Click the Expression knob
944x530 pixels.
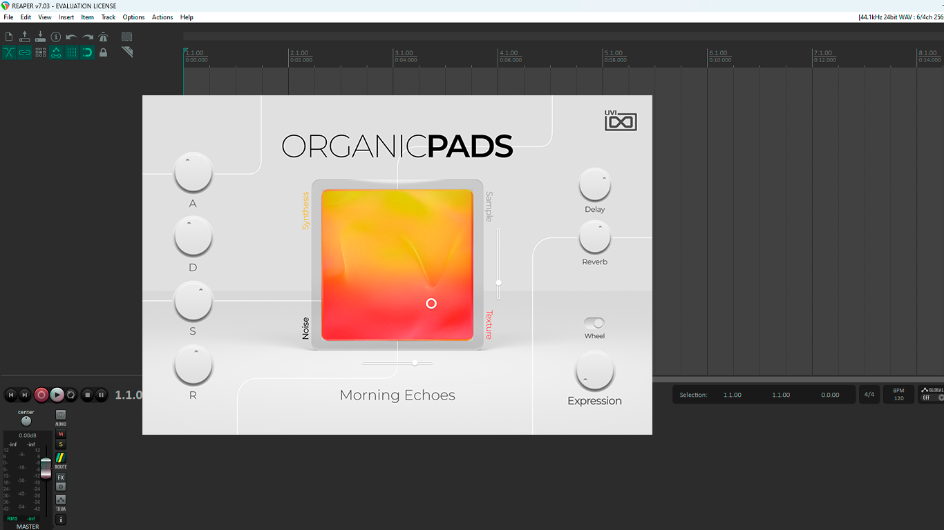click(x=594, y=371)
